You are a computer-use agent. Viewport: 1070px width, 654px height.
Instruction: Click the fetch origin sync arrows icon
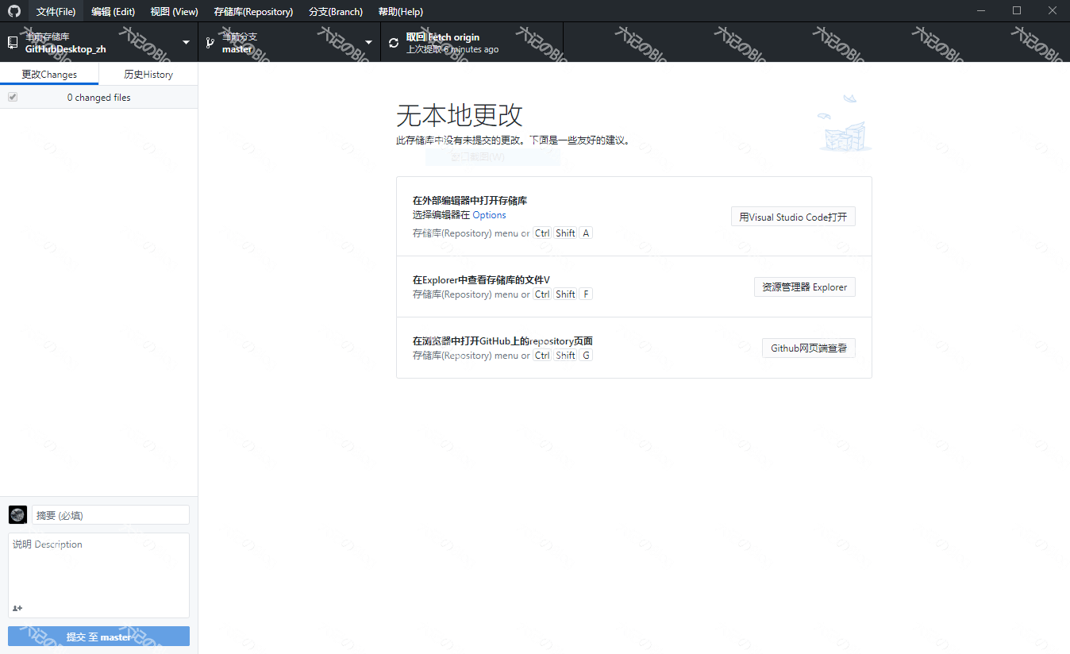pyautogui.click(x=394, y=43)
